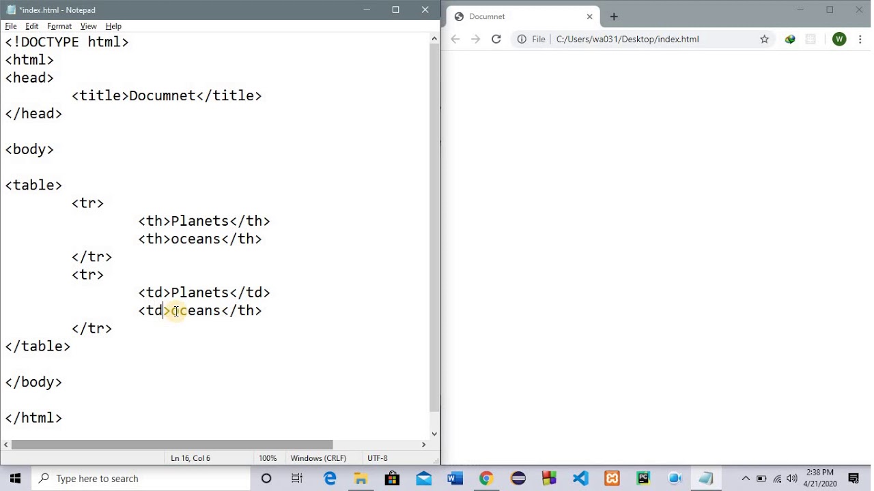Close the Documnet tab in Chrome

[x=590, y=16]
